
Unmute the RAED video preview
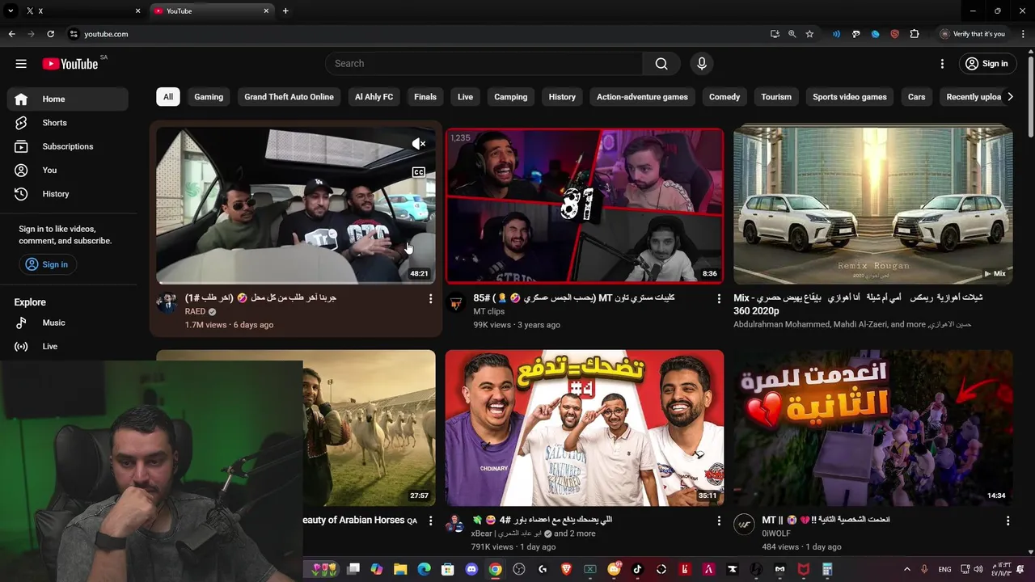pos(418,144)
